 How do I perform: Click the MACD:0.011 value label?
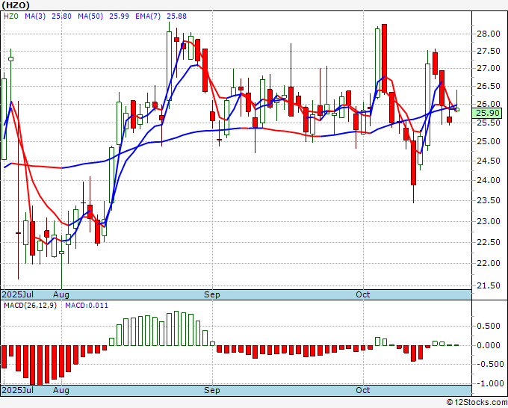87,306
